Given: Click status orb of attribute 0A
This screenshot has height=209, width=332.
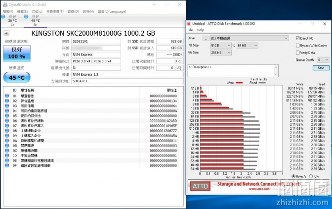Looking at the screenshot, I should point(7,141).
